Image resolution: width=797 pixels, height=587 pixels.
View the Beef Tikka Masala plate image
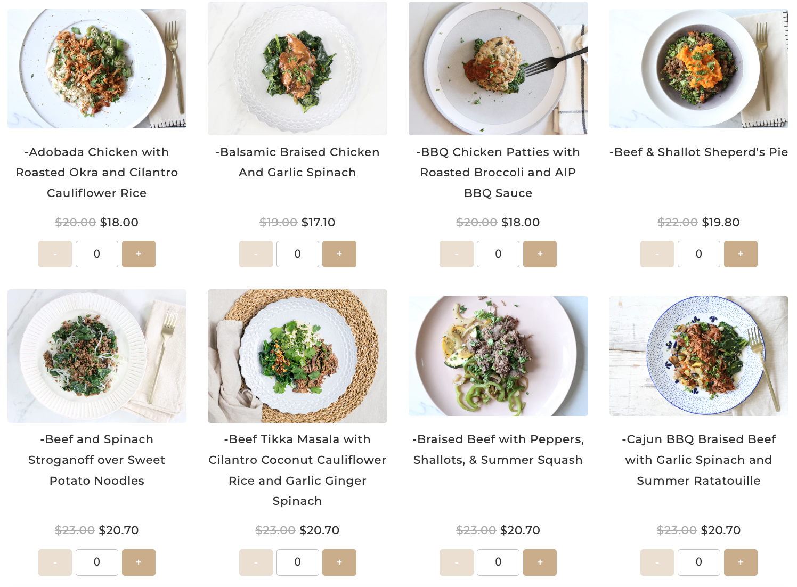[x=297, y=356]
